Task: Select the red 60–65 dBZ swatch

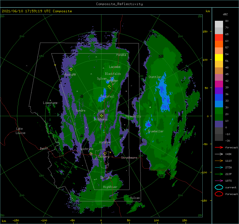Action: pyautogui.click(x=219, y=38)
